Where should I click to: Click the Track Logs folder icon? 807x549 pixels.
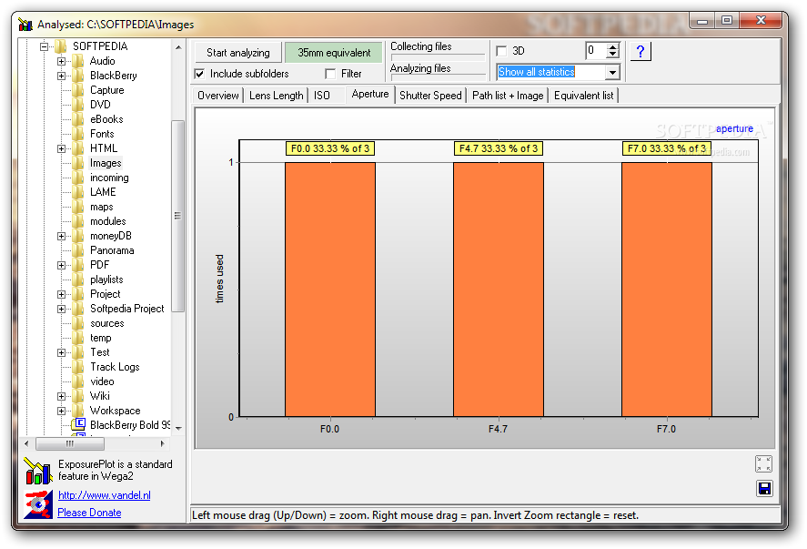point(78,367)
